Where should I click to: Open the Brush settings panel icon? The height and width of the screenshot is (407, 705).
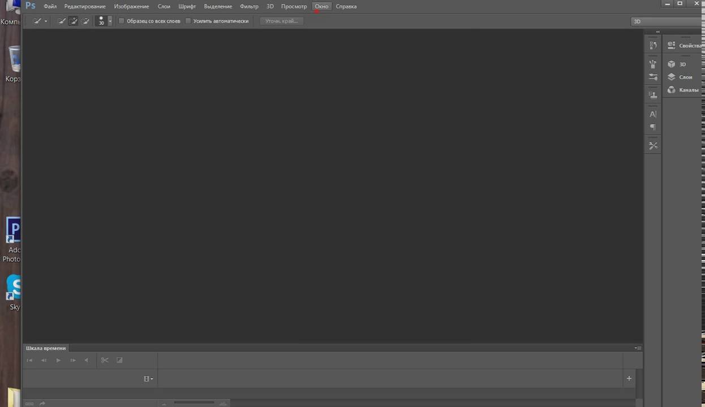pyautogui.click(x=653, y=77)
